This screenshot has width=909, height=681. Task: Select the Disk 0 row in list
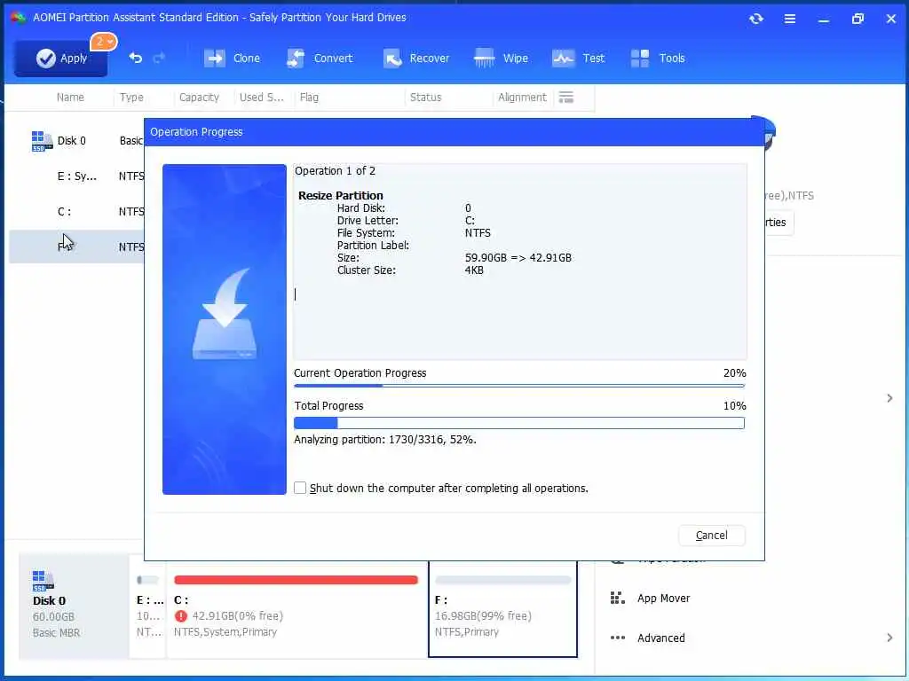(77, 141)
